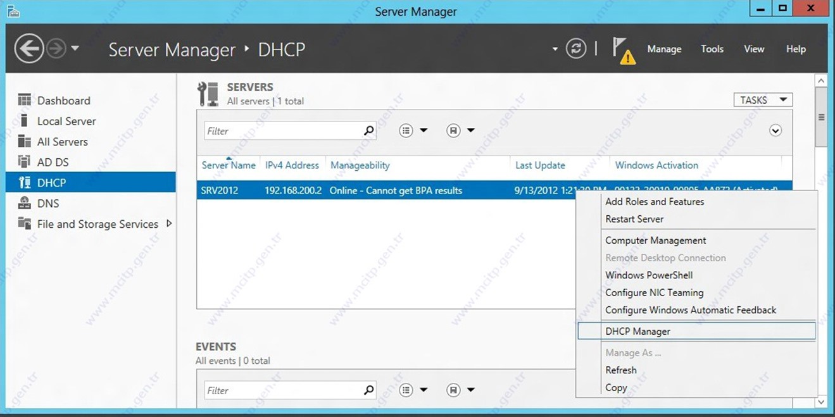
Task: Open the dropdown arrow beside Events list options
Action: (x=424, y=390)
